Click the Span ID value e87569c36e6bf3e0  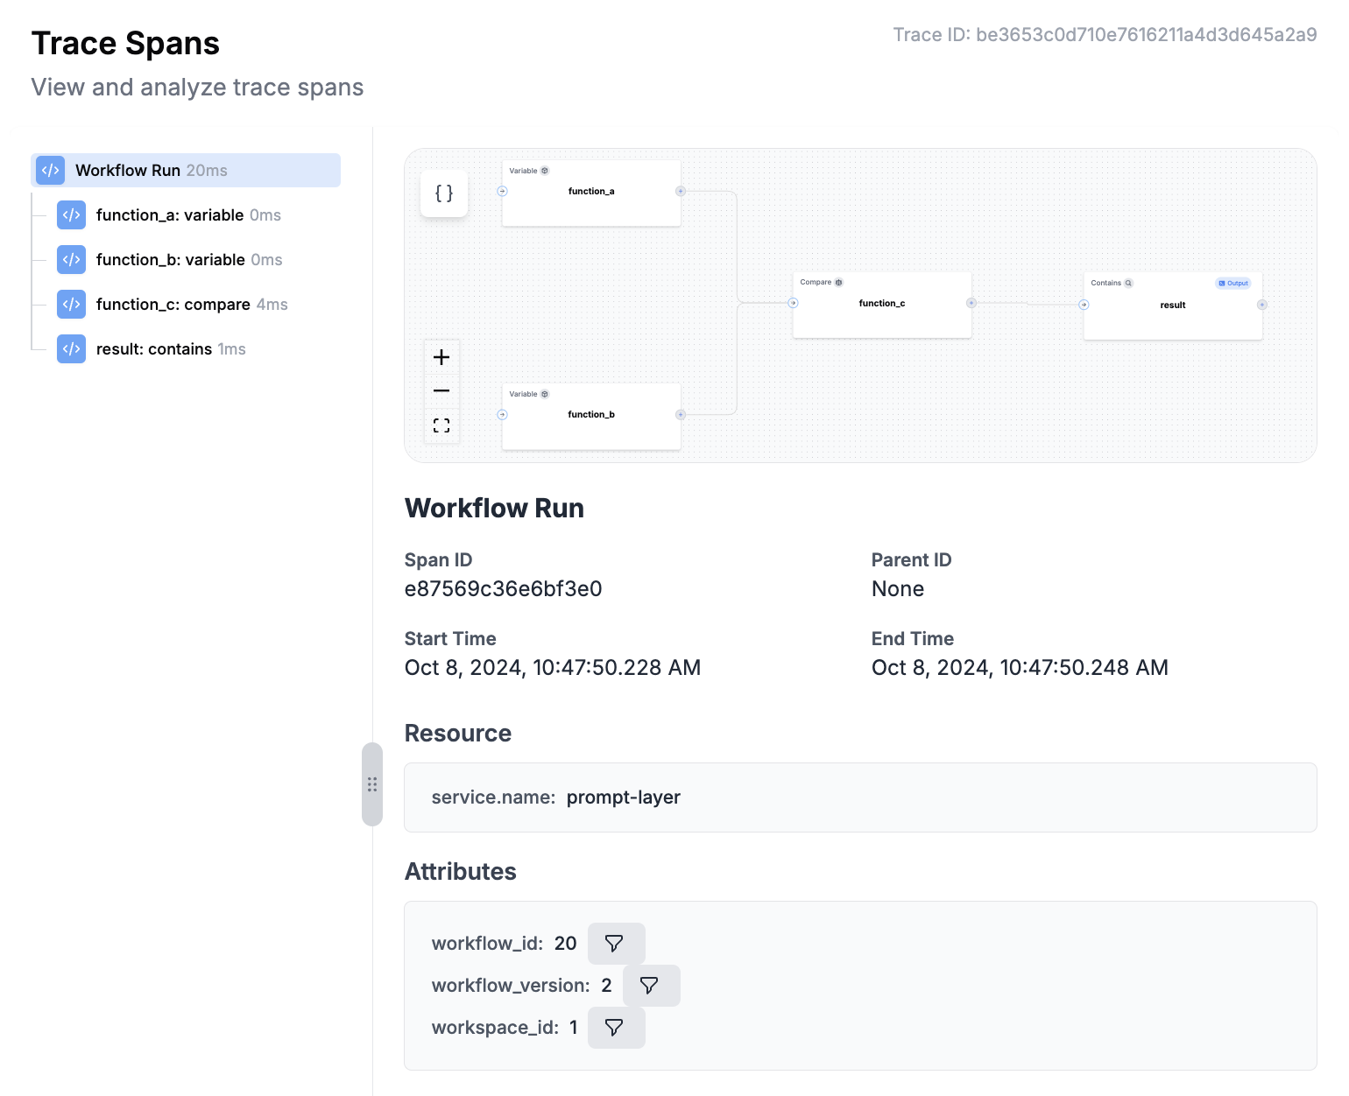[x=504, y=589]
